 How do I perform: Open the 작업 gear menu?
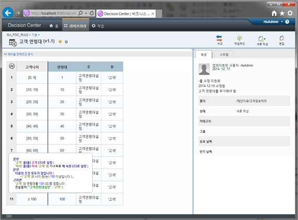pos(98,26)
